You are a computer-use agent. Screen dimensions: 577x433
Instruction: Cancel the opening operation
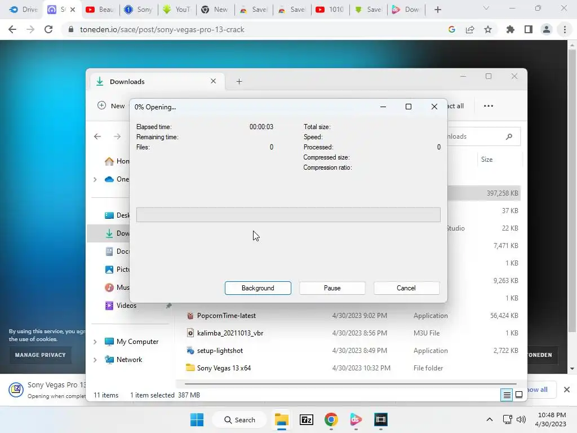click(406, 288)
